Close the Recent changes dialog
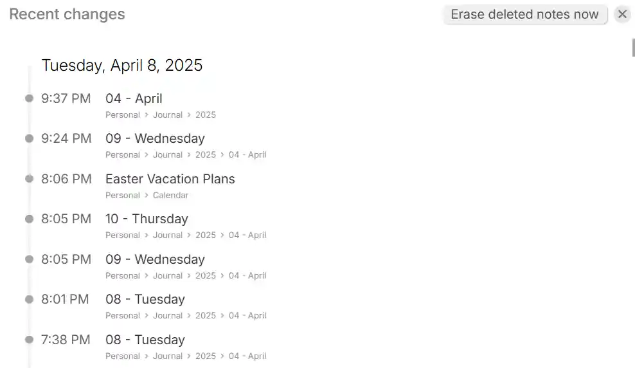Viewport: 635px width, 368px height. [622, 14]
